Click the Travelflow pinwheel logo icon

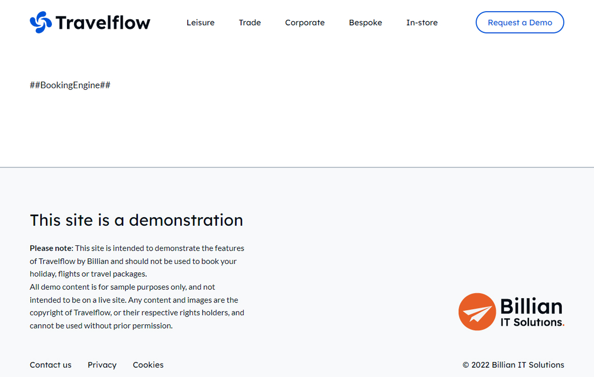pos(41,22)
